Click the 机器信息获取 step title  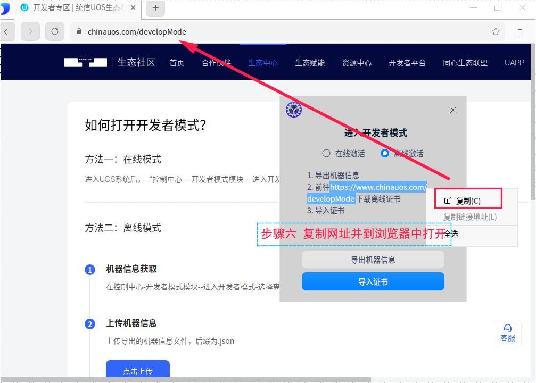(131, 269)
